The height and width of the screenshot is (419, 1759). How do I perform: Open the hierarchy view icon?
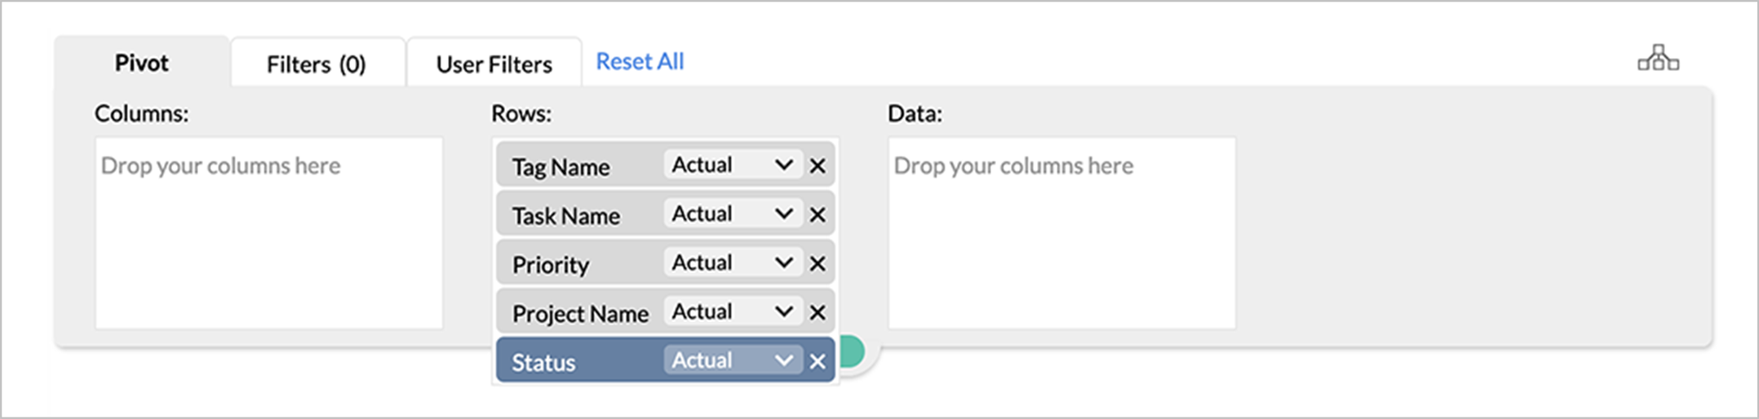pyautogui.click(x=1658, y=59)
